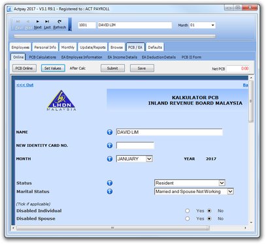The width and height of the screenshot is (266, 244).
Task: Select Yes for Disabled Spouse
Action: (x=188, y=219)
